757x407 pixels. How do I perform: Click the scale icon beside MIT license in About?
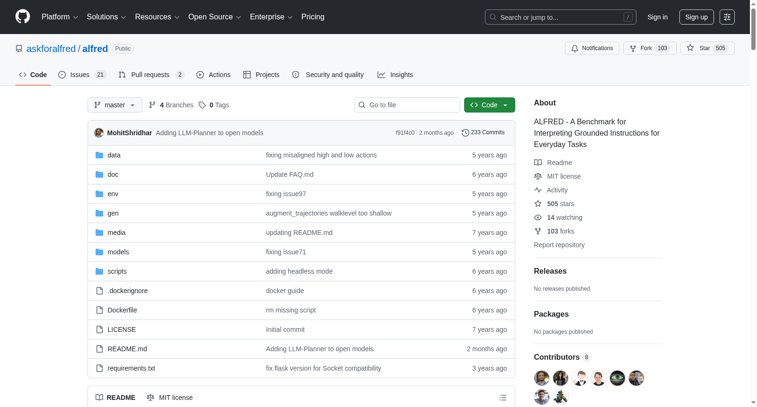(x=538, y=176)
